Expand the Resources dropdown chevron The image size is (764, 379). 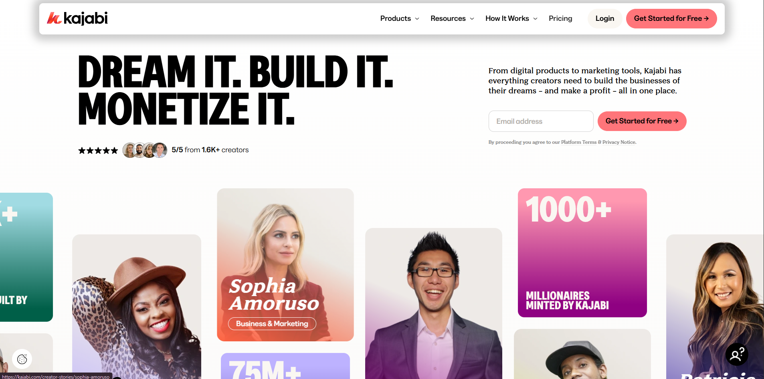click(x=472, y=19)
